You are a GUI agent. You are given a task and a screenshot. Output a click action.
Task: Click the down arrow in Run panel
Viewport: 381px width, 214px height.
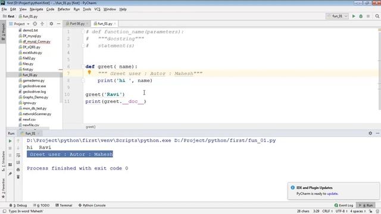(18, 148)
